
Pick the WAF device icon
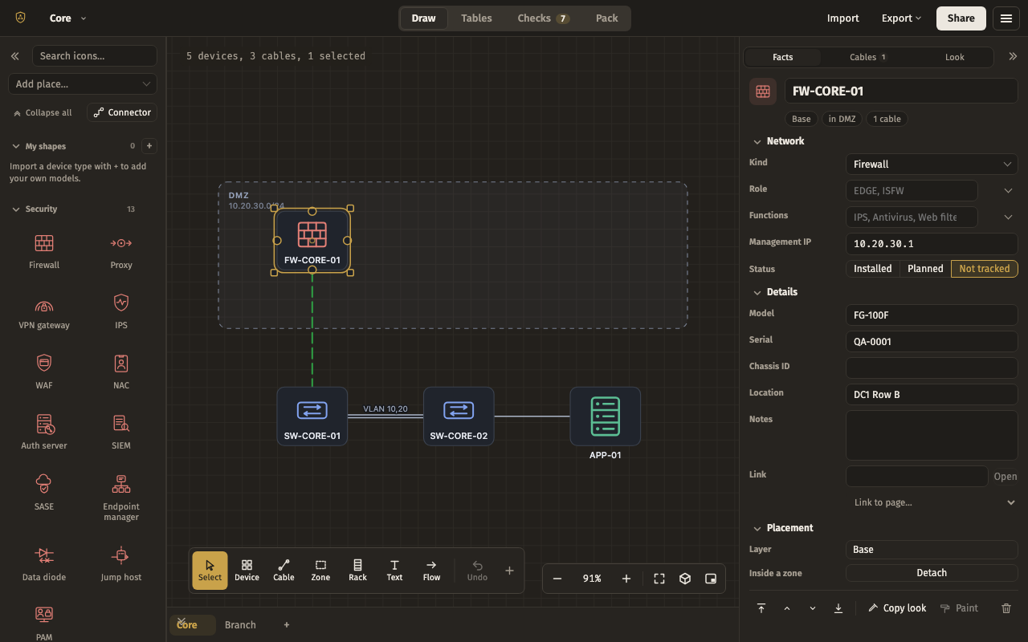(44, 372)
